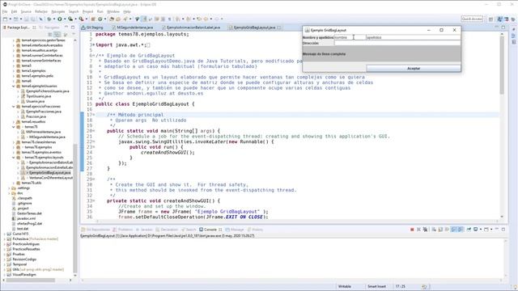Click the New file toolbar icon
This screenshot has height=291, width=518.
pyautogui.click(x=6, y=19)
